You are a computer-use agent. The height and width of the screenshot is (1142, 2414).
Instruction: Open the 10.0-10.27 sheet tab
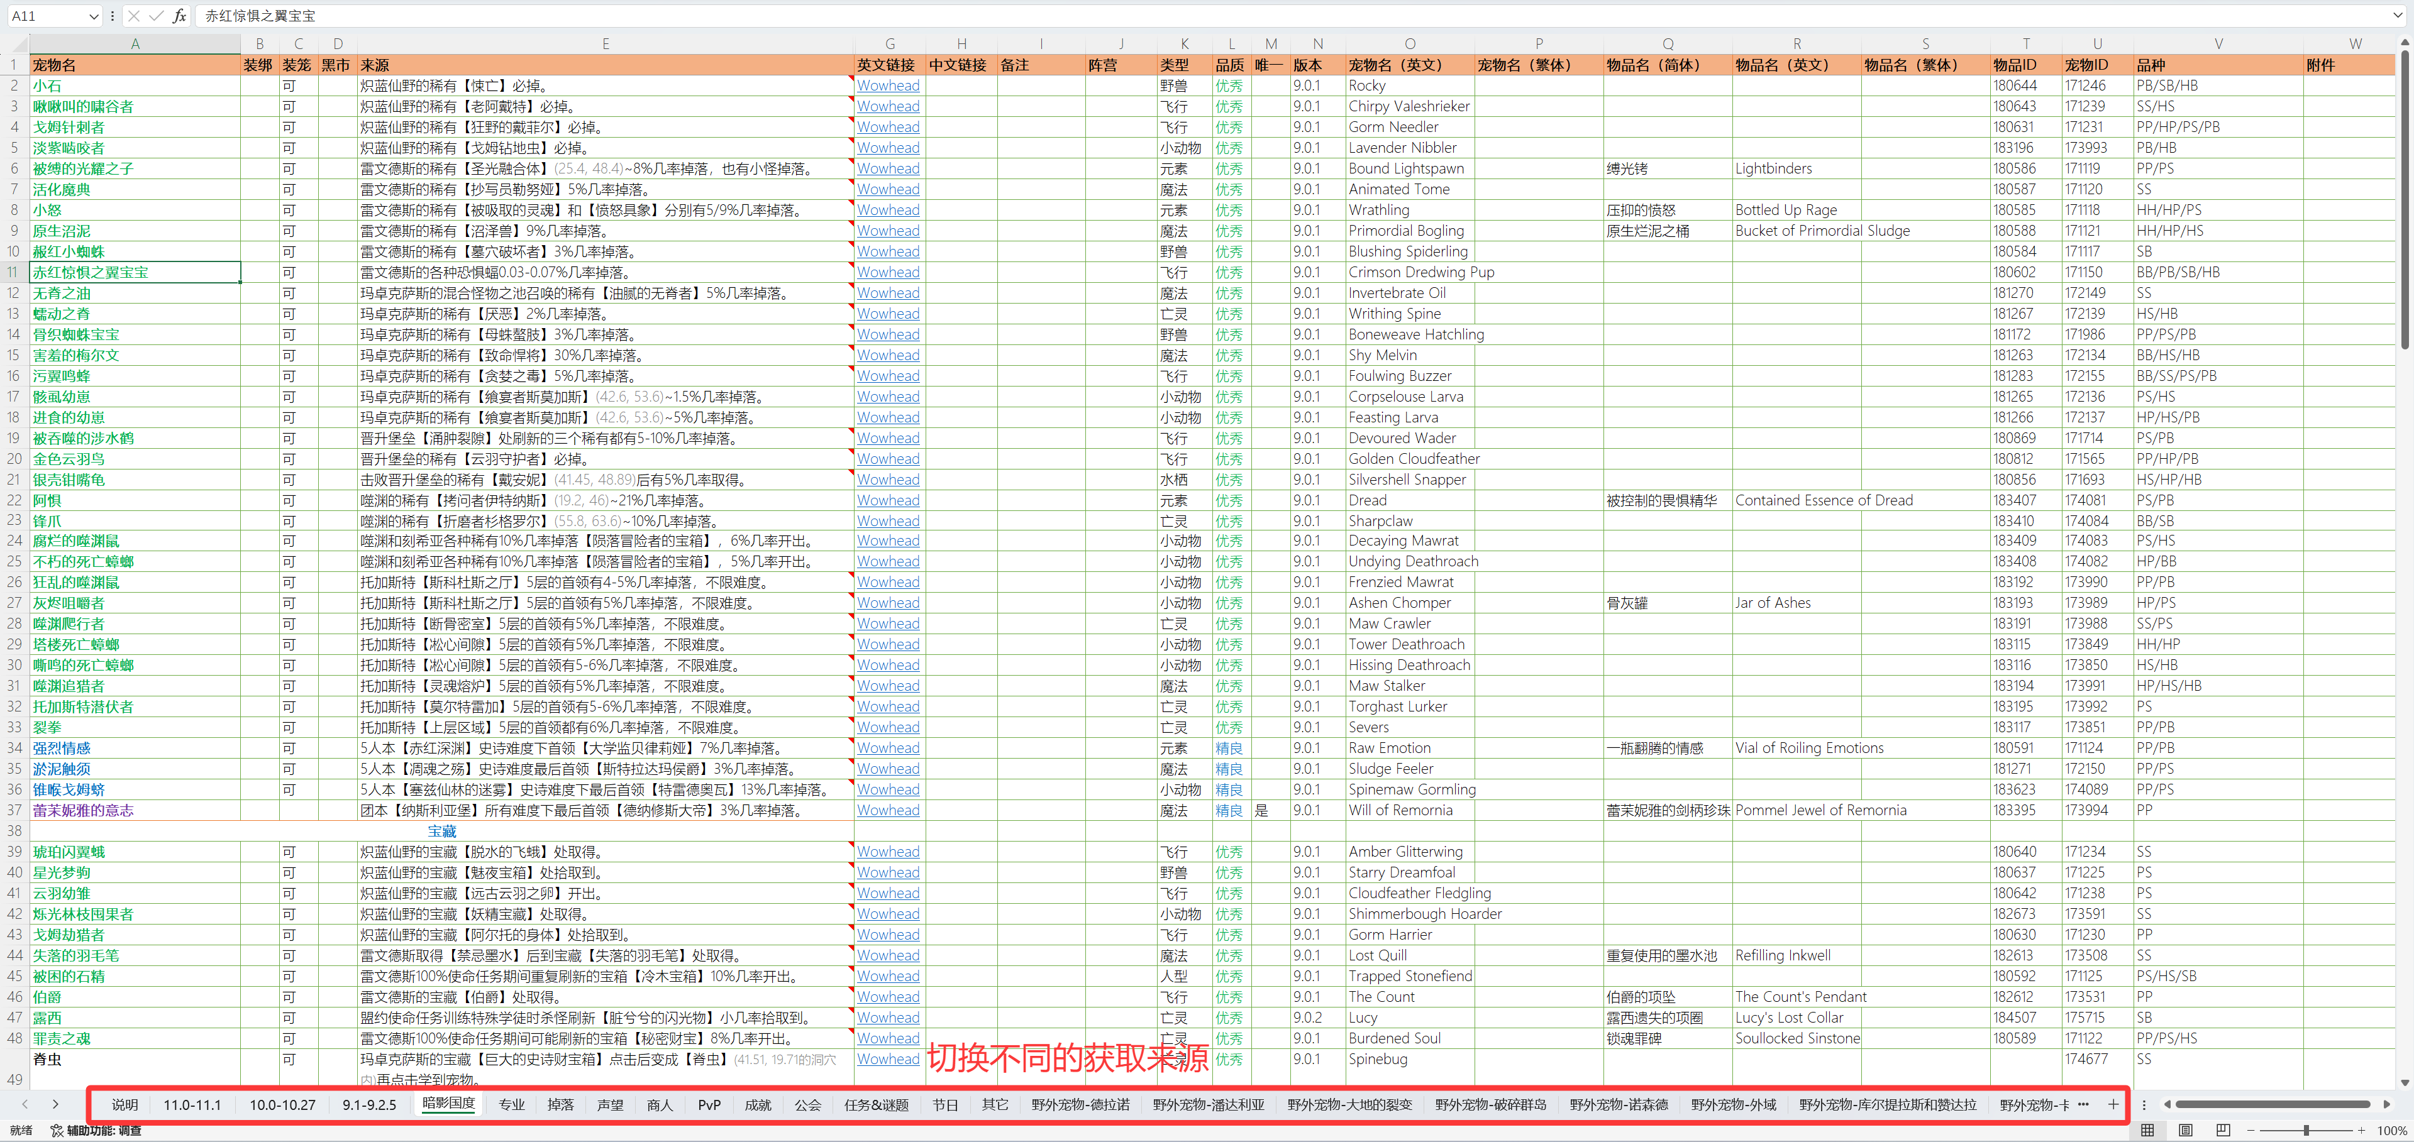[x=282, y=1104]
